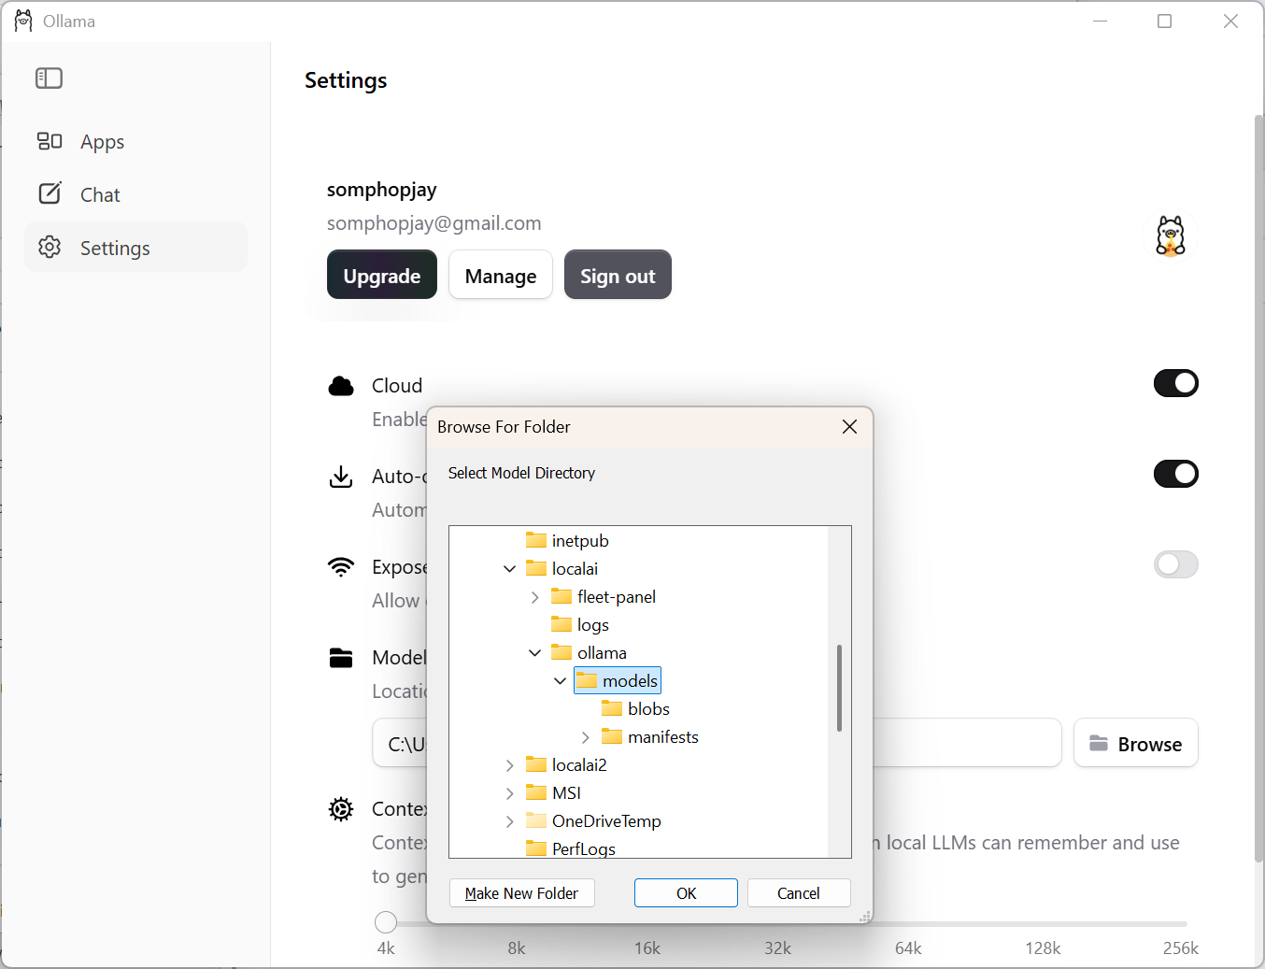Click the Chat compose icon in sidebar

[50, 193]
